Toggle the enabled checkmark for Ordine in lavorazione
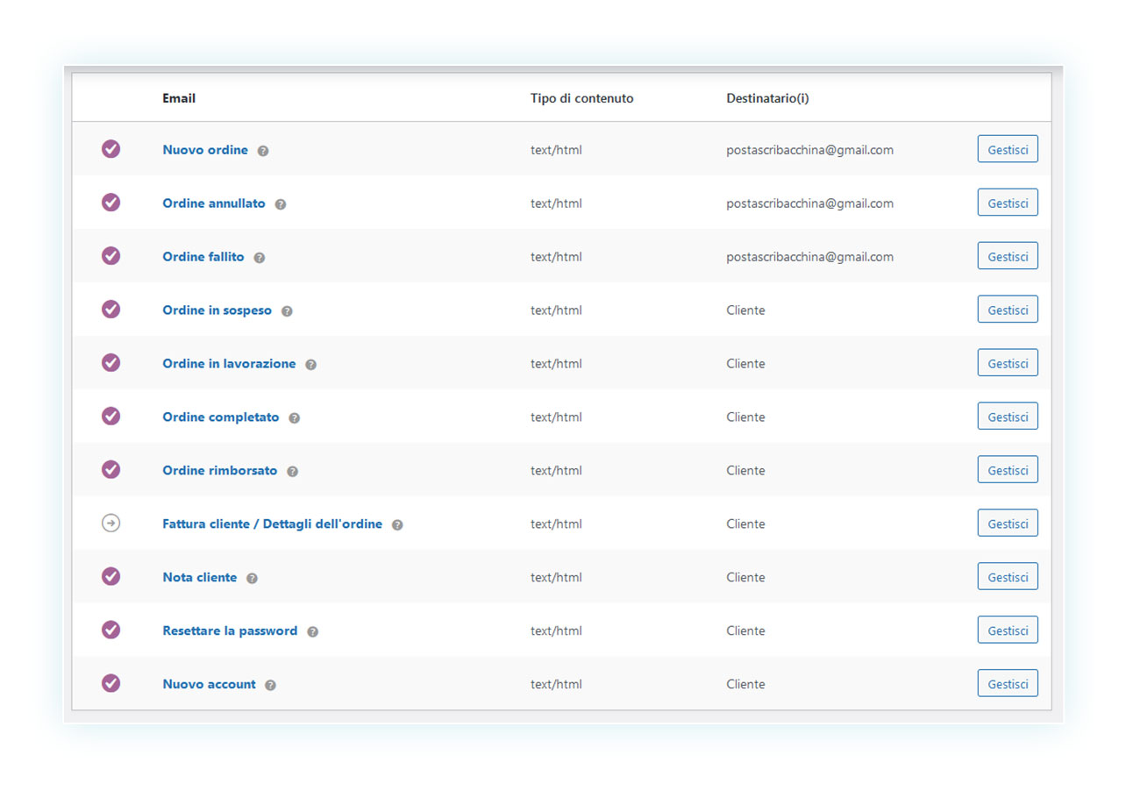Image resolution: width=1140 pixels, height=805 pixels. pyautogui.click(x=110, y=363)
